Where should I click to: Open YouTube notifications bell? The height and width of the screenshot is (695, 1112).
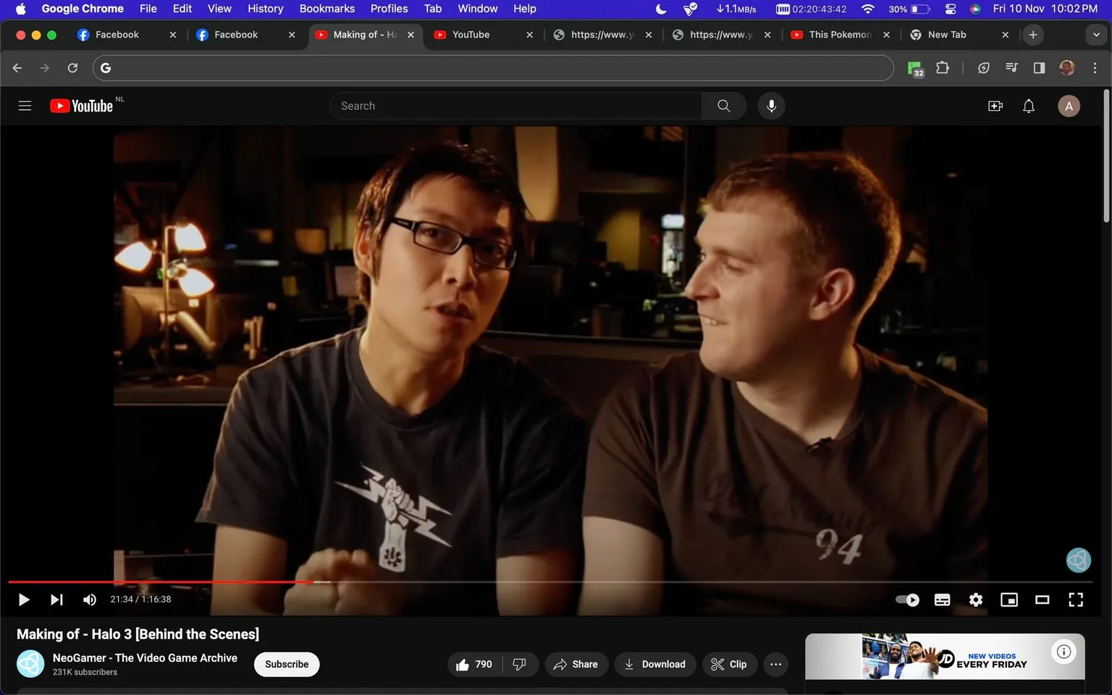pyautogui.click(x=1028, y=106)
